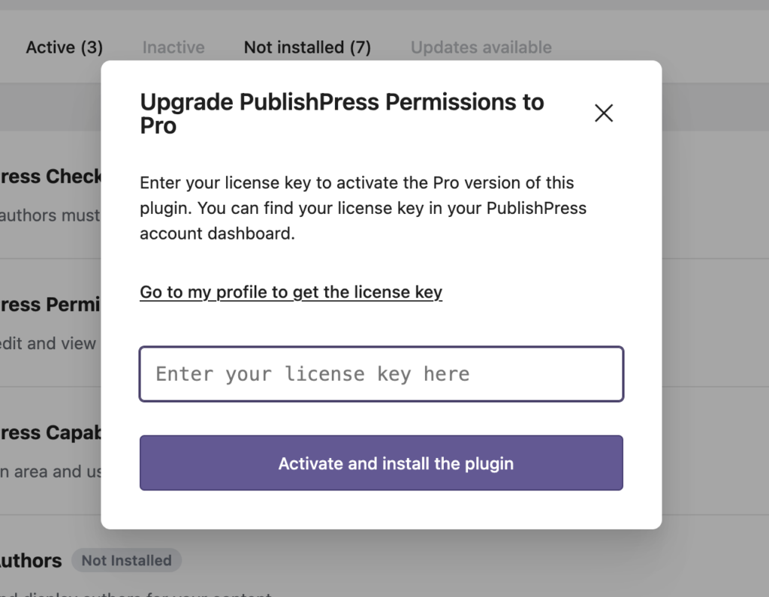Open the "Go to my profile" license link
Image resolution: width=769 pixels, height=597 pixels.
click(291, 292)
